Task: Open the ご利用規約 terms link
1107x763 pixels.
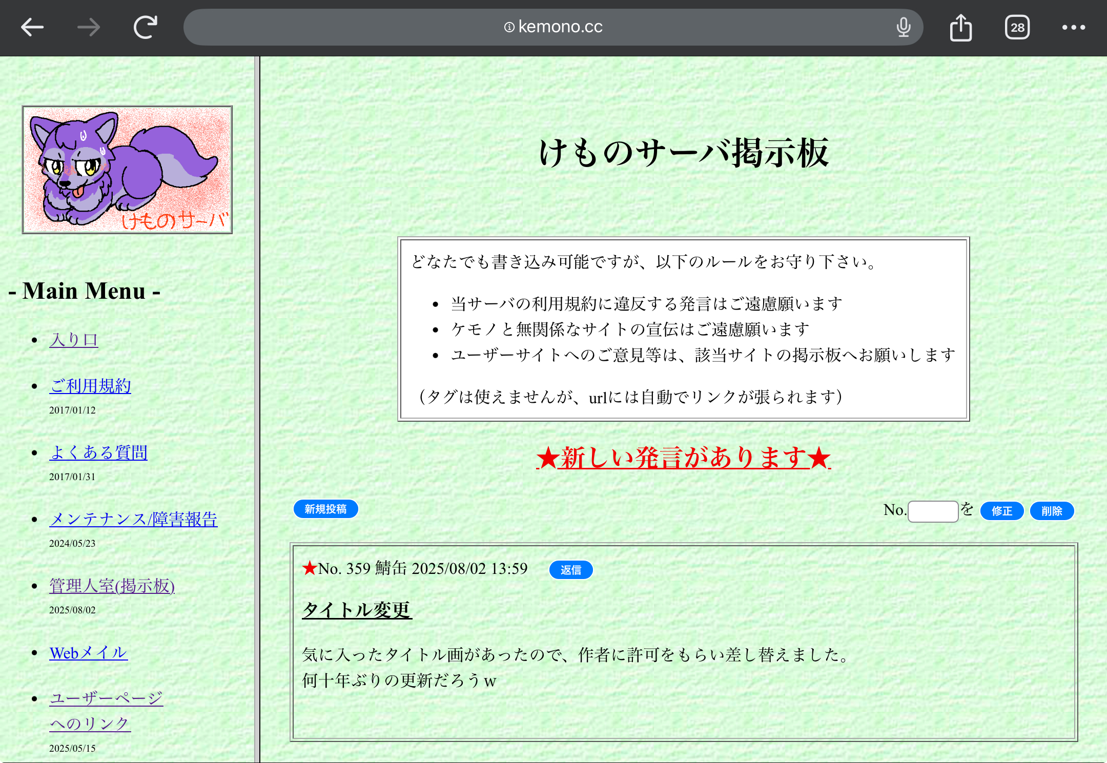Action: pos(90,386)
